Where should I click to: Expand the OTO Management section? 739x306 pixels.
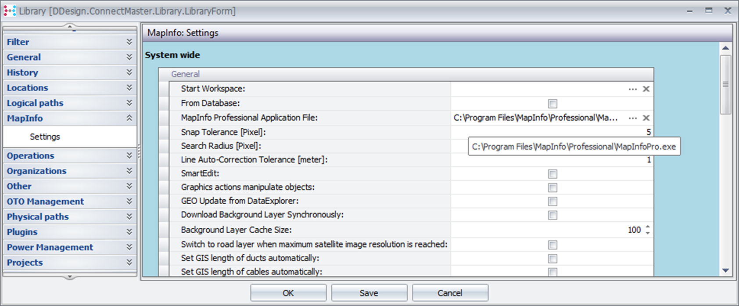[70, 202]
